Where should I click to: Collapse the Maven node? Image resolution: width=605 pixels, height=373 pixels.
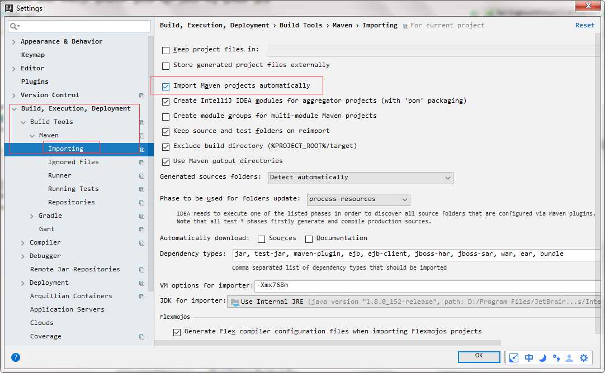(x=32, y=136)
